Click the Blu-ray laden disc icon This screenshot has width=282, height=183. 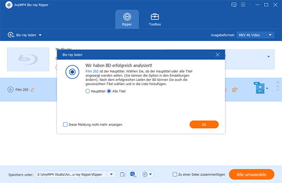[x=11, y=35]
